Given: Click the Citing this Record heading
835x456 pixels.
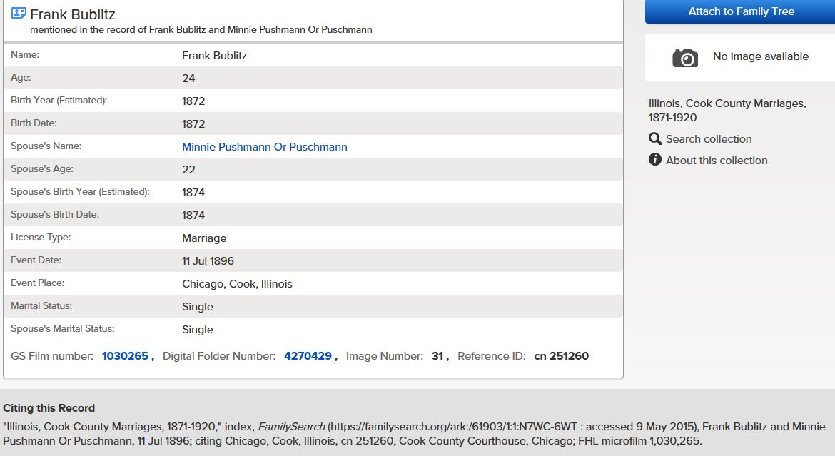Looking at the screenshot, I should coord(49,408).
